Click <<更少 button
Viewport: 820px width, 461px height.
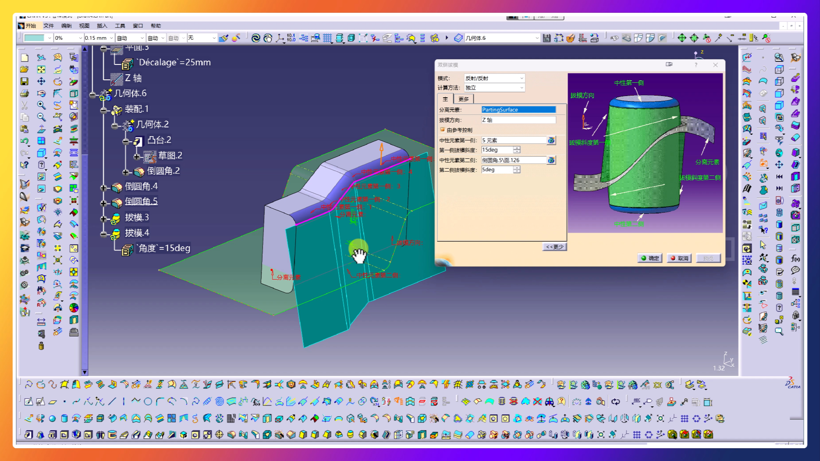click(x=555, y=247)
